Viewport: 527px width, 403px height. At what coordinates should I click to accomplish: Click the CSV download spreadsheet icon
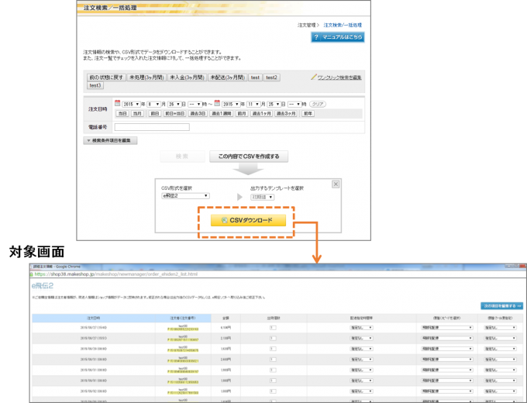pyautogui.click(x=224, y=221)
